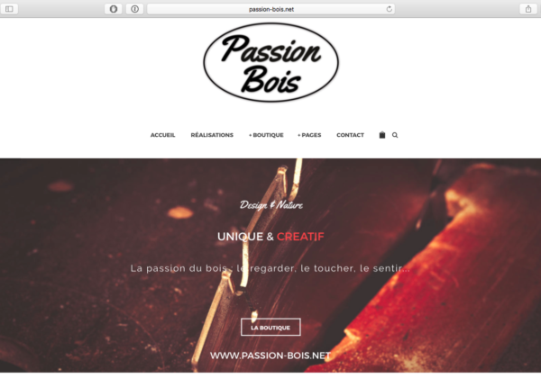Click the UNIQUE & CREATIF headline
The image size is (541, 378).
pos(270,237)
